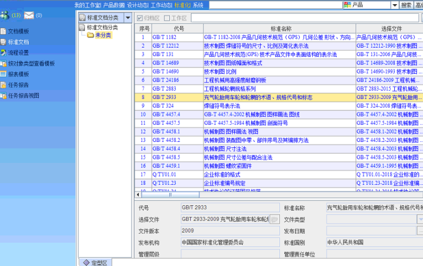This screenshot has height=266, width=423.
Task: Open 报表模板 in the sidebar
Action: (x=18, y=74)
